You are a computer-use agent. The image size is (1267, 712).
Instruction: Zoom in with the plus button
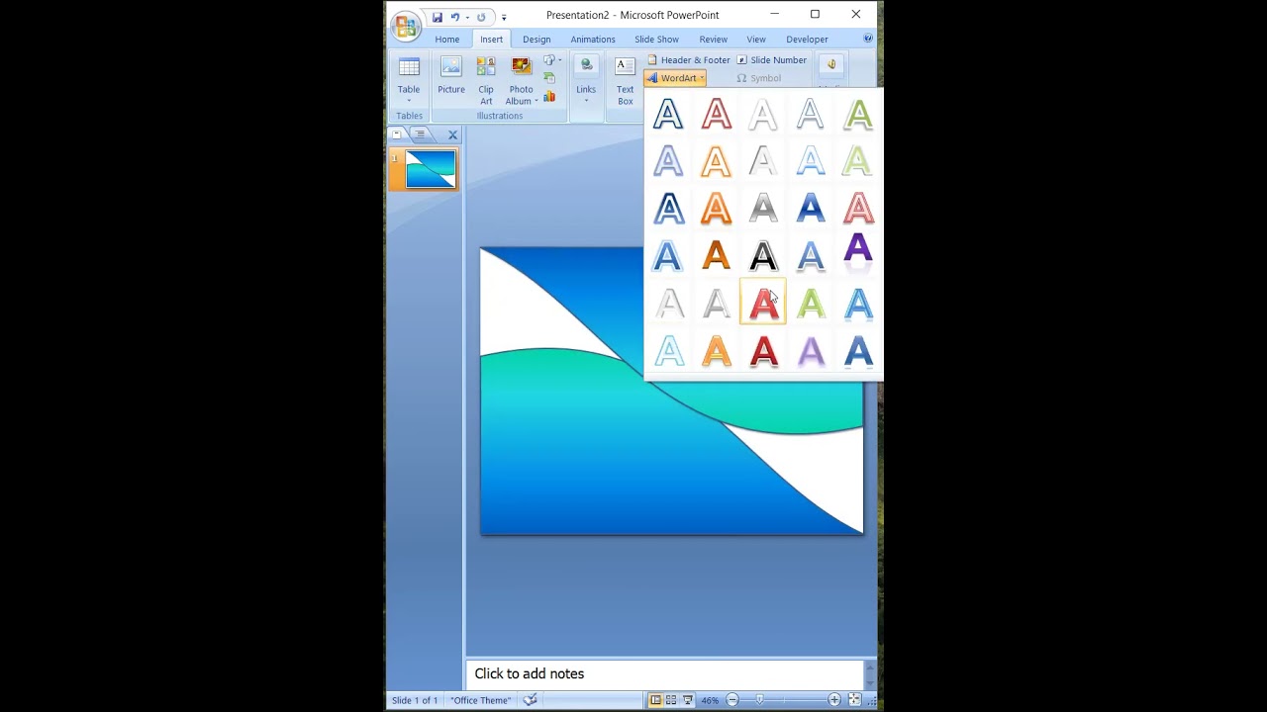click(x=834, y=700)
